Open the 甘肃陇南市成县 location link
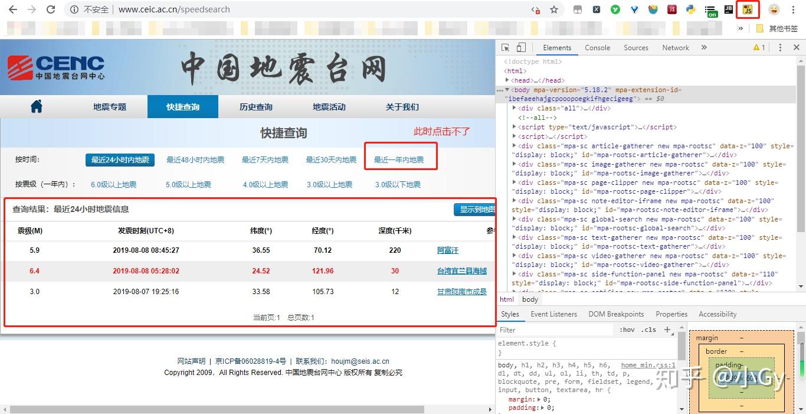The height and width of the screenshot is (414, 806). tap(462, 292)
